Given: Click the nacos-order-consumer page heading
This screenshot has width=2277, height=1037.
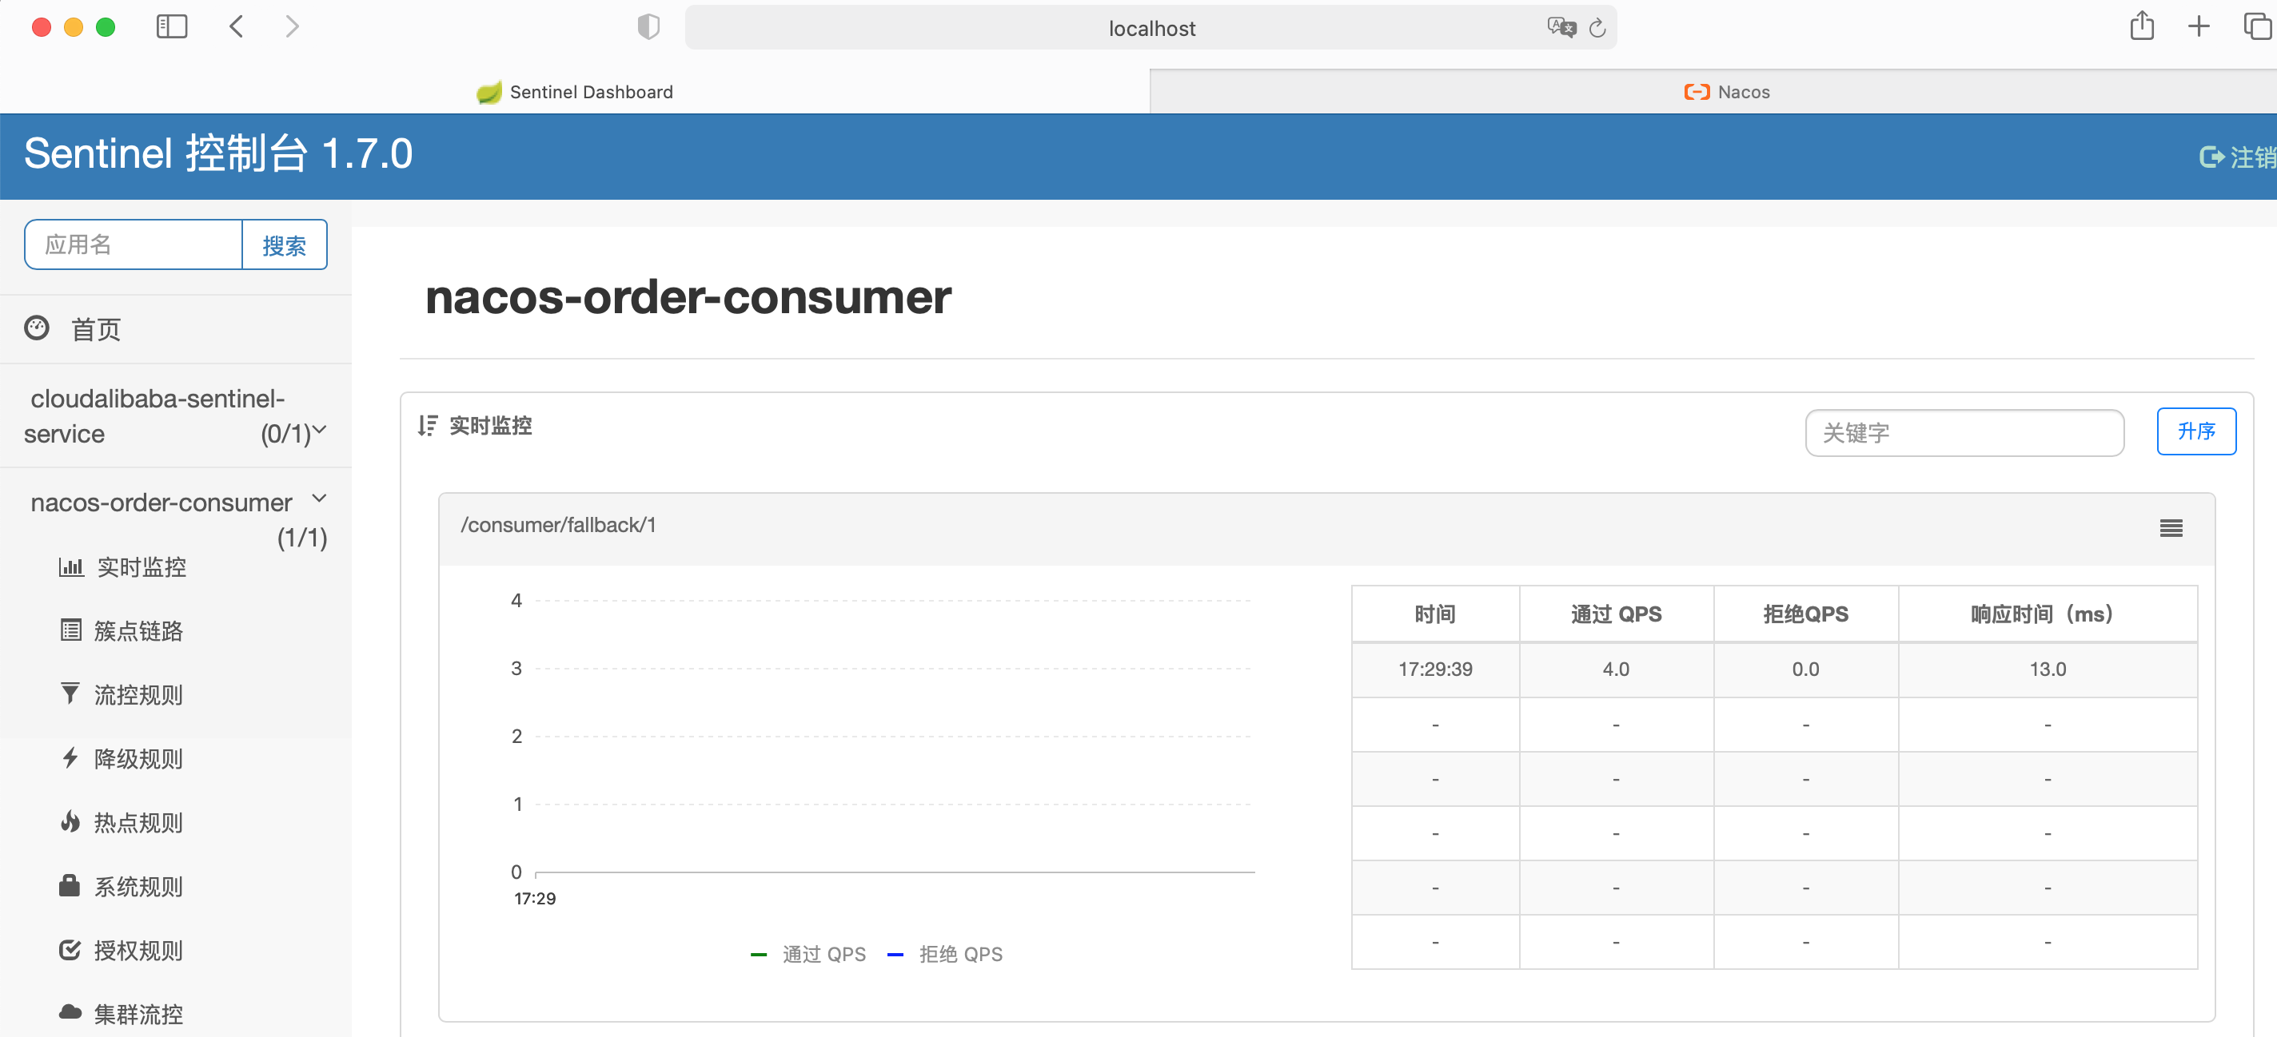Looking at the screenshot, I should [x=688, y=296].
